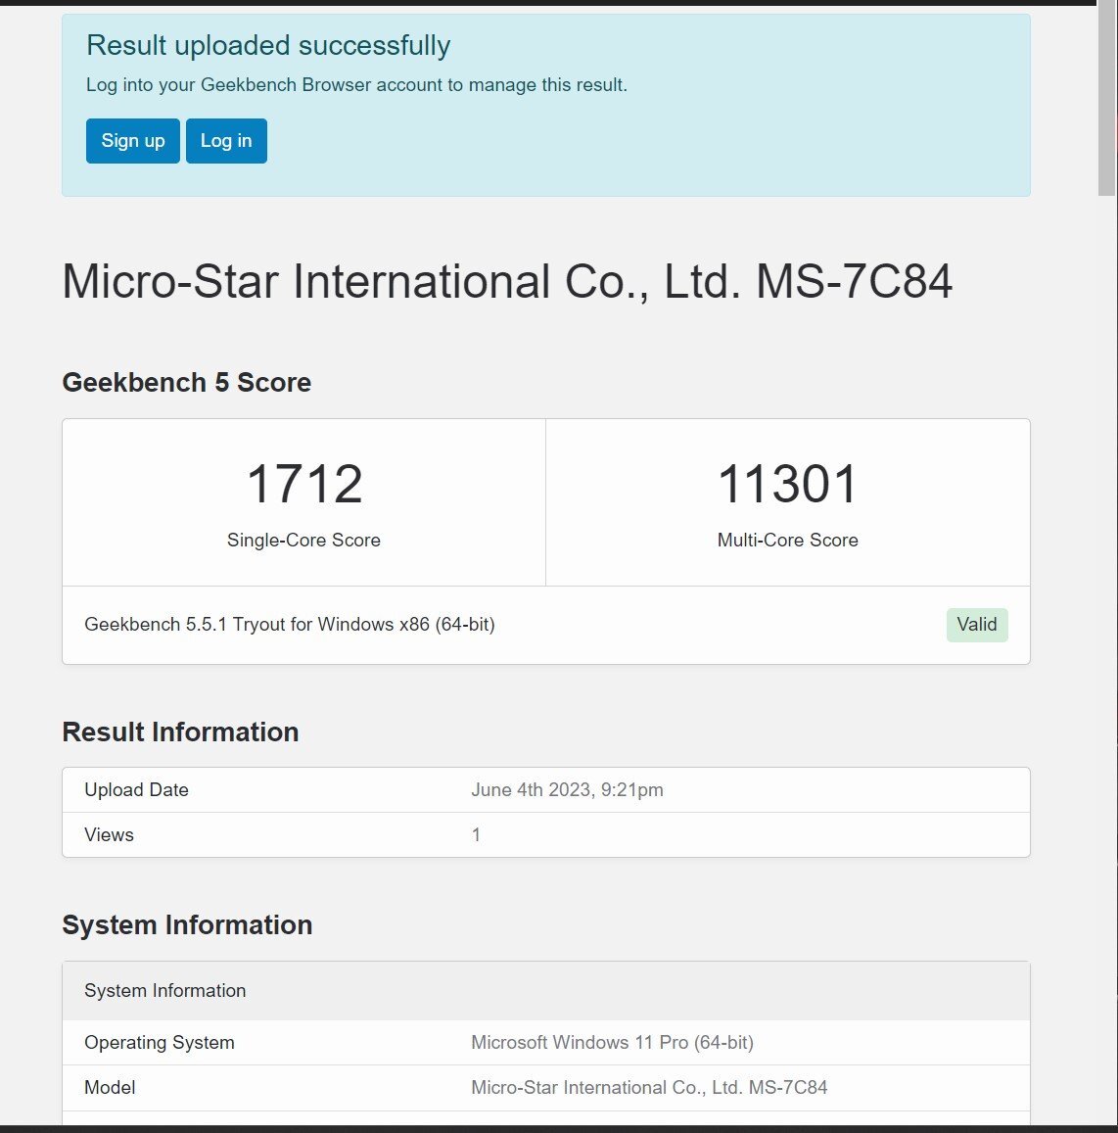Click the Micro-Star International MS-7C84 page title

[507, 281]
